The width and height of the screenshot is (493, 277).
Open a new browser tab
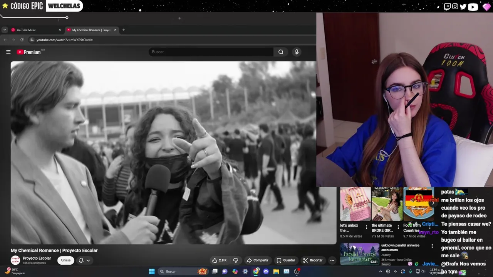pyautogui.click(x=124, y=30)
